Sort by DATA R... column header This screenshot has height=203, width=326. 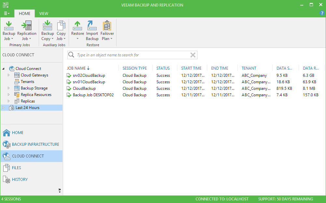[311, 68]
